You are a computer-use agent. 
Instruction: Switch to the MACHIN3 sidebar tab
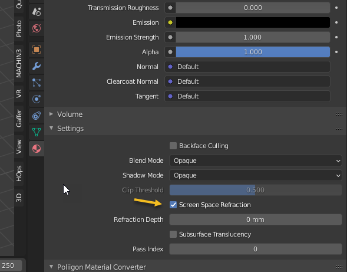tap(19, 63)
